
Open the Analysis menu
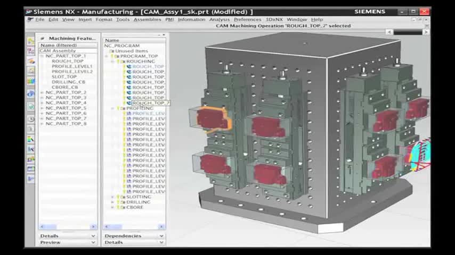[219, 20]
